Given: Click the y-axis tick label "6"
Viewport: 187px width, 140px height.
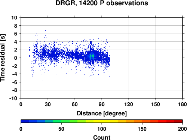Looking at the screenshot, I should [16, 34].
